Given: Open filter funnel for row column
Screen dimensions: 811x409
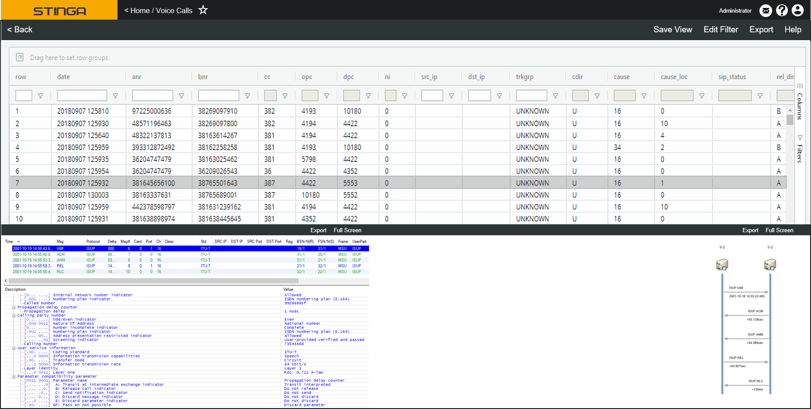Looking at the screenshot, I should [40, 96].
